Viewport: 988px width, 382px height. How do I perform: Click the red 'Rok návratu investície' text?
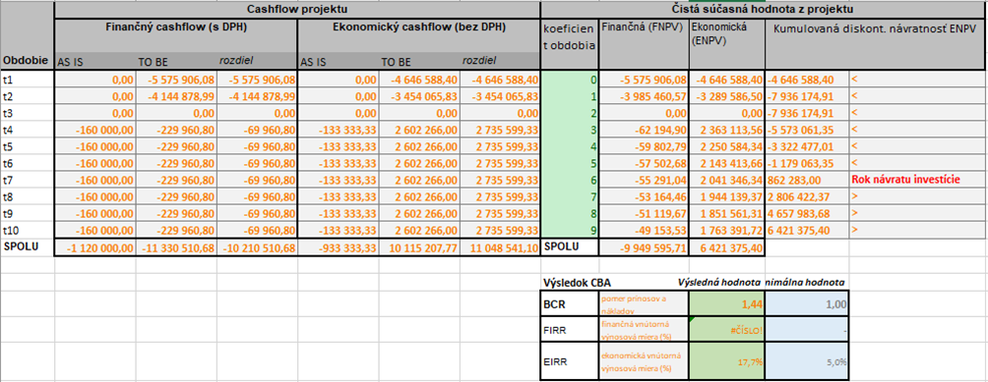click(905, 180)
